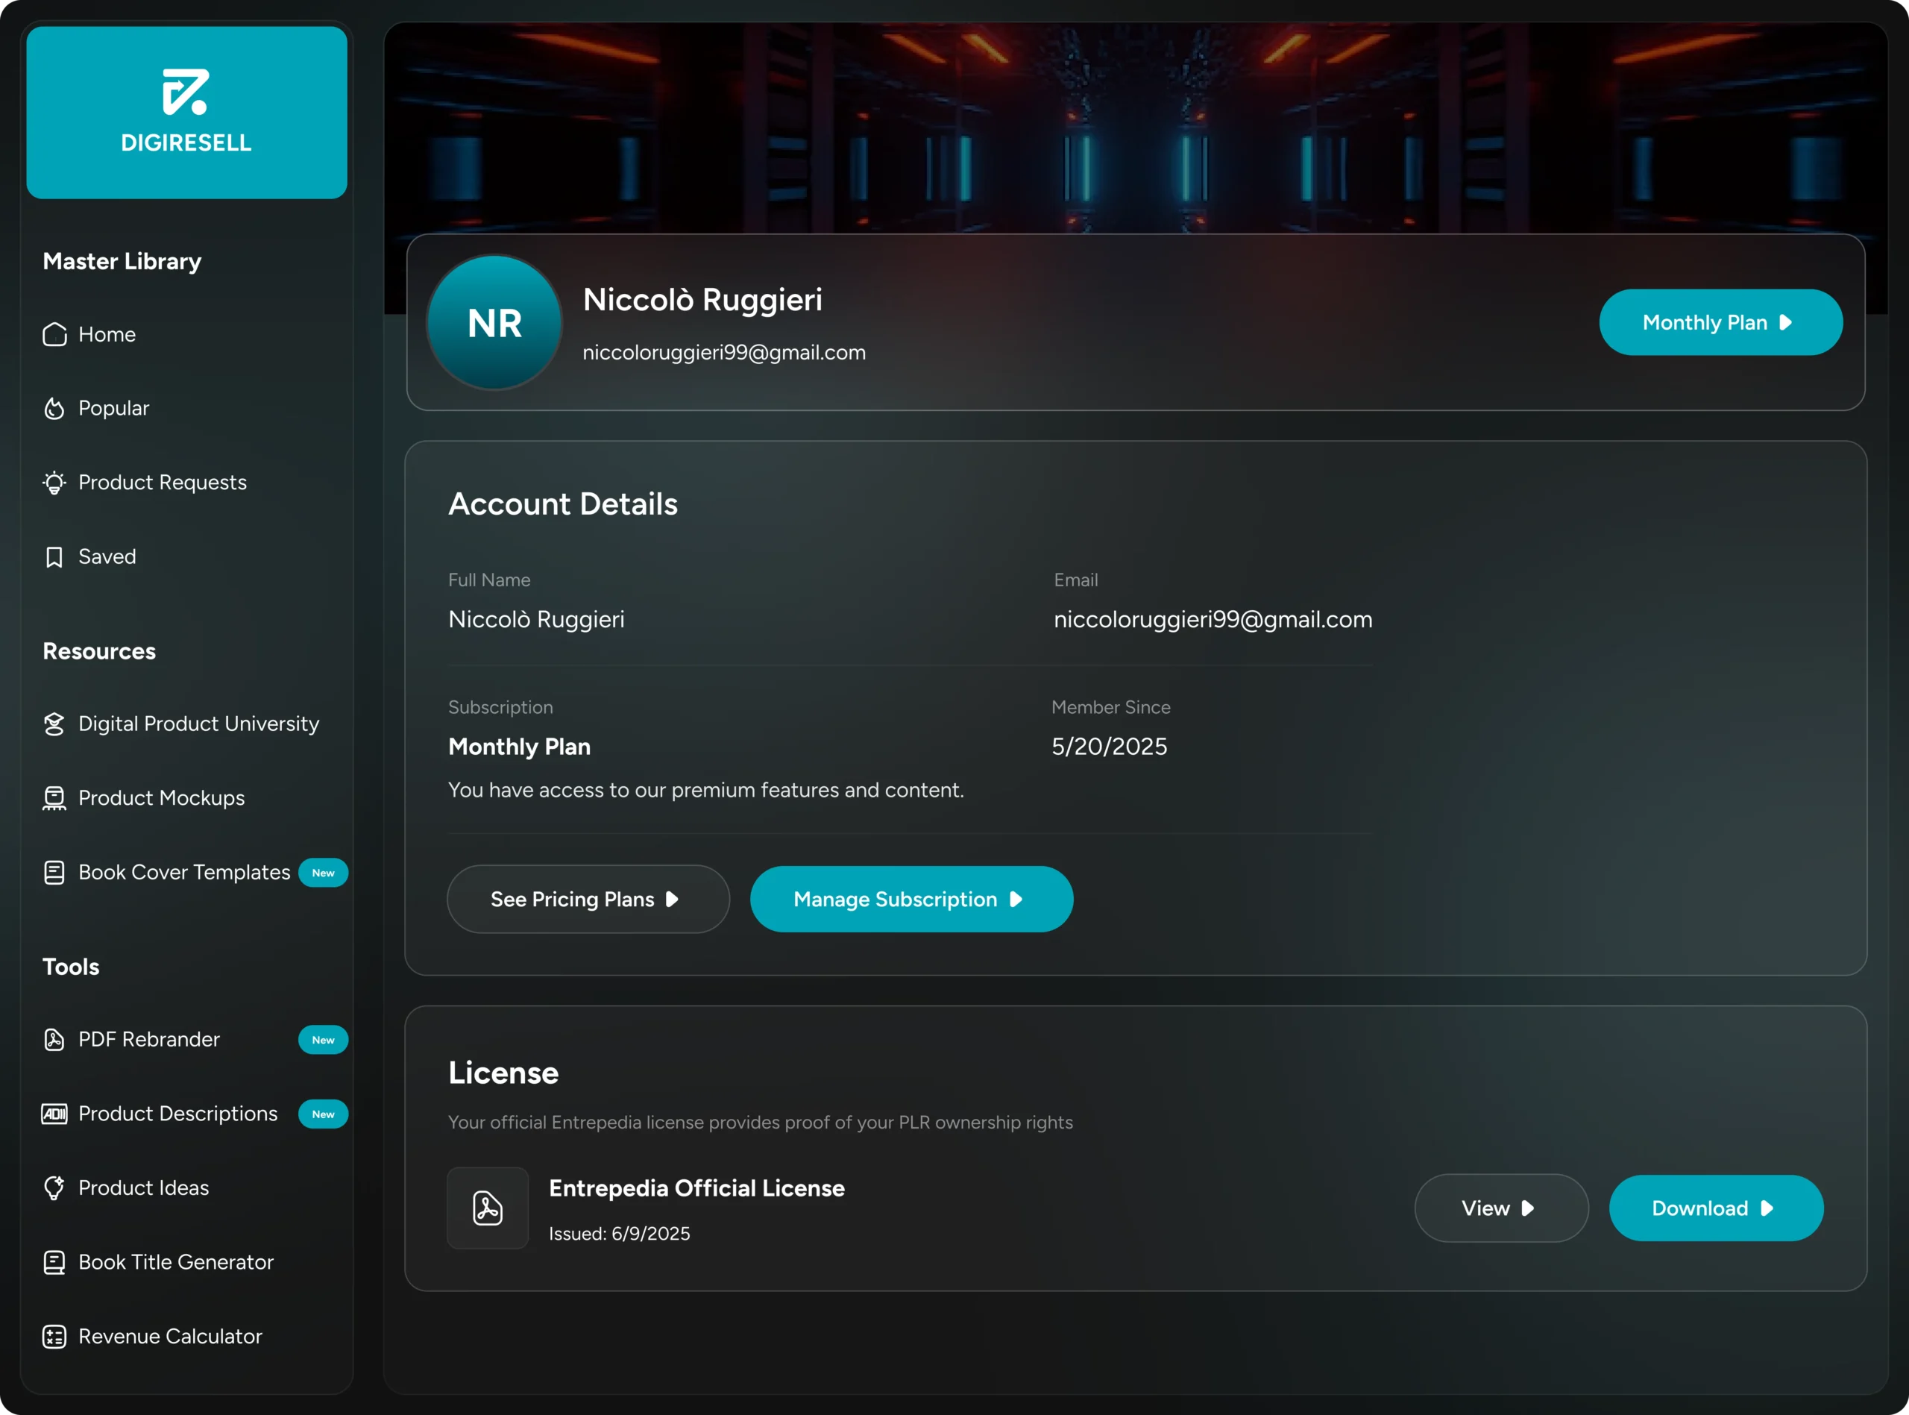The height and width of the screenshot is (1415, 1909).
Task: Launch the PDF Rebrander tool
Action: point(149,1039)
